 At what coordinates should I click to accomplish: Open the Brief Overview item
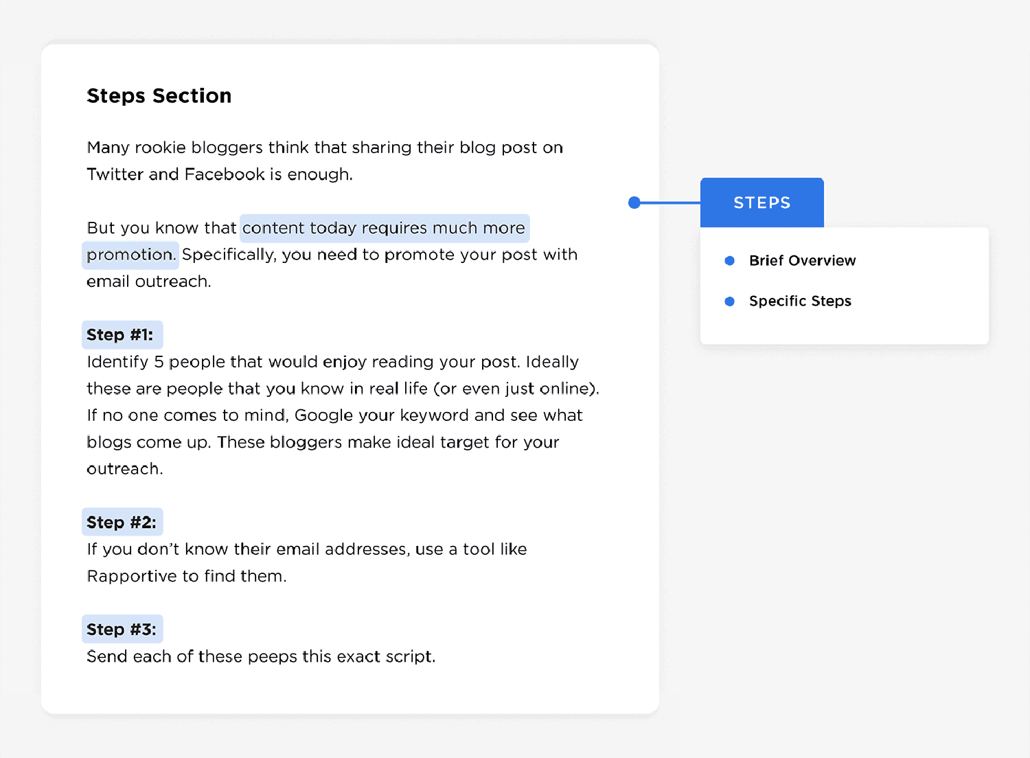tap(802, 261)
